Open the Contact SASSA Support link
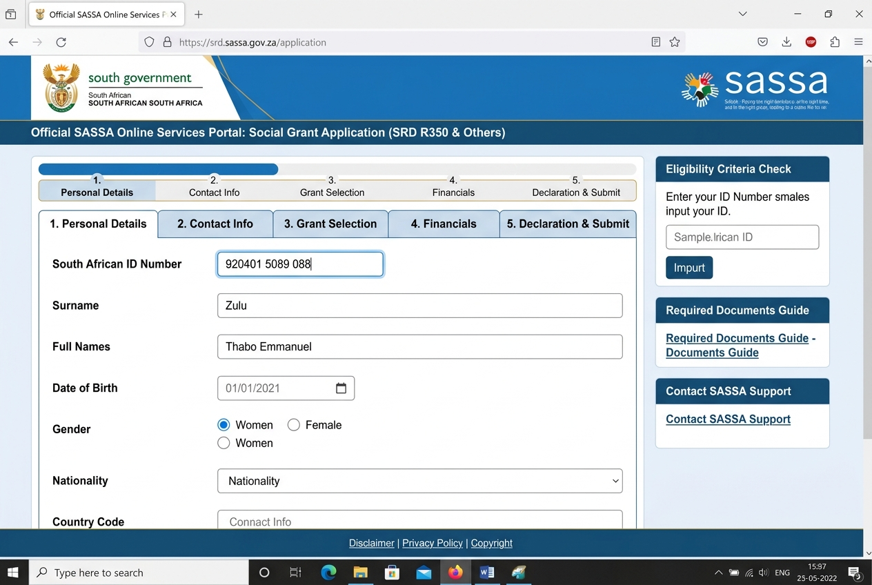This screenshot has height=585, width=872. coord(728,419)
